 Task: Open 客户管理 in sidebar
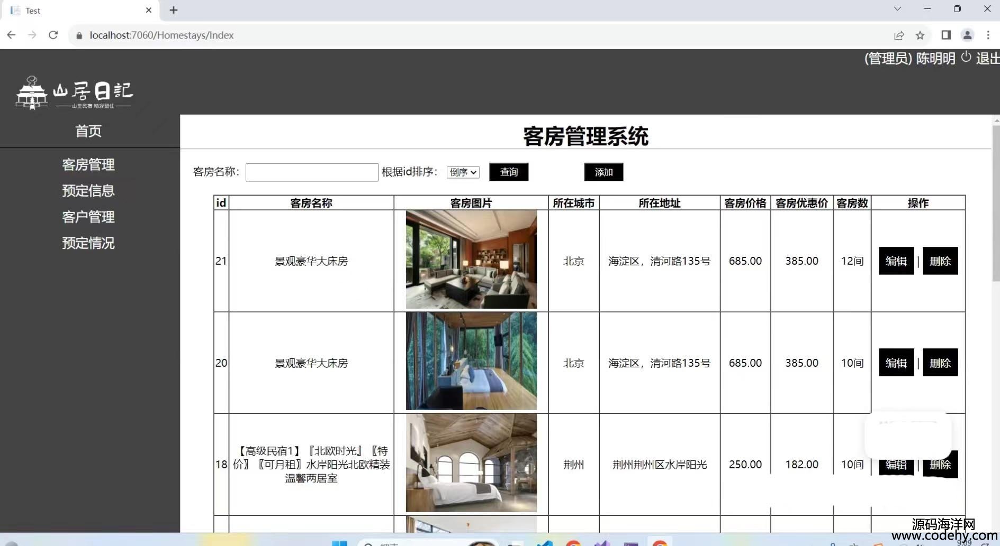click(88, 217)
